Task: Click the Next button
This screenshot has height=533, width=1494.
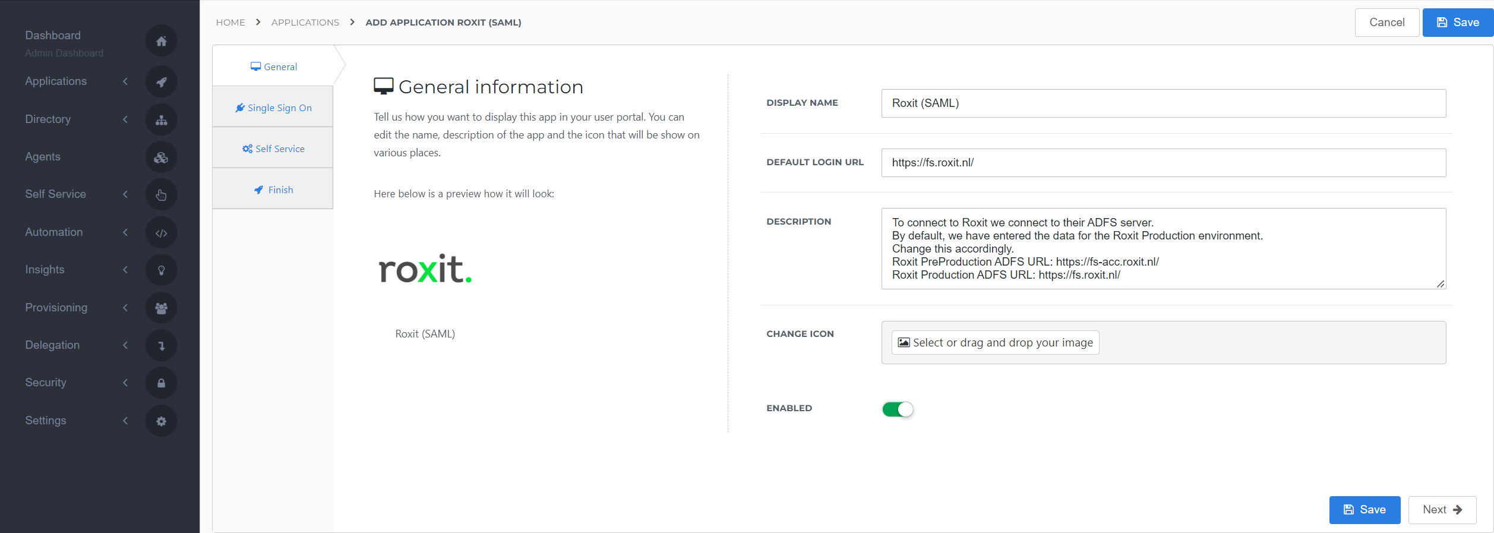Action: [1442, 510]
